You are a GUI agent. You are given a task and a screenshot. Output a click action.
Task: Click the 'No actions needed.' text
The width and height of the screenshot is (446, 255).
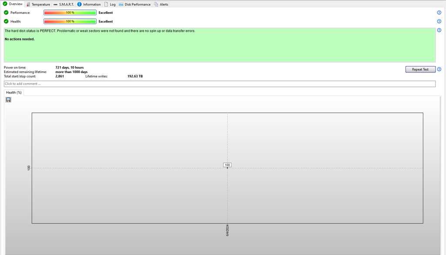point(20,39)
